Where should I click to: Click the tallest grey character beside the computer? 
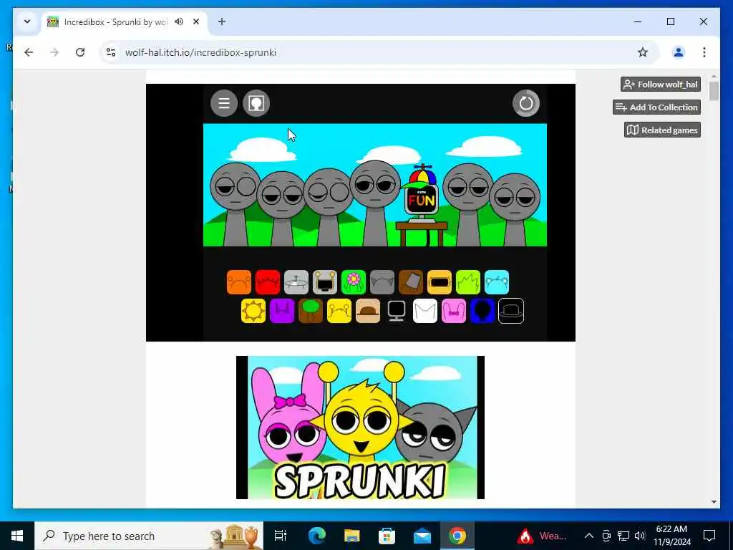pyautogui.click(x=375, y=203)
